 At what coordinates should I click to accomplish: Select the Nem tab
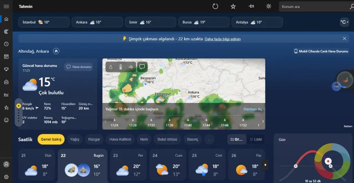coord(144,139)
